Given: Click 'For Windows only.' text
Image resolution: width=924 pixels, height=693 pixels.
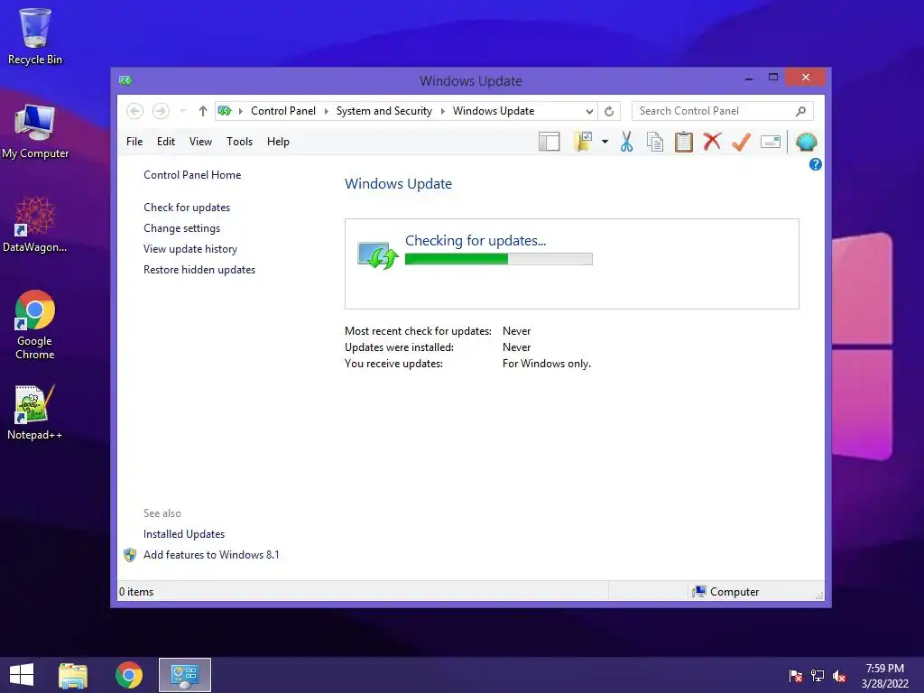Looking at the screenshot, I should [x=546, y=364].
